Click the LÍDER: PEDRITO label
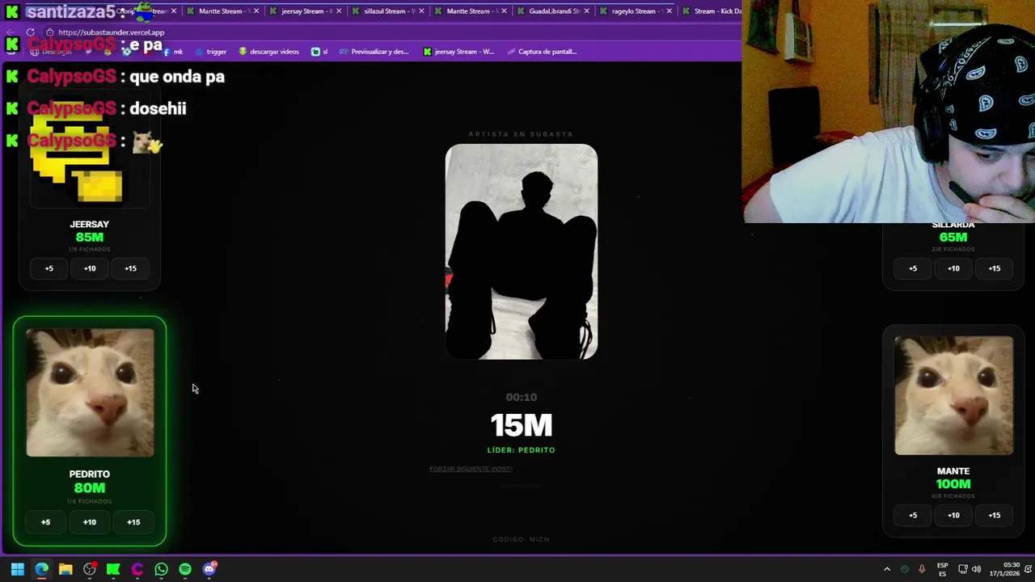Image resolution: width=1035 pixels, height=582 pixels. coord(522,450)
